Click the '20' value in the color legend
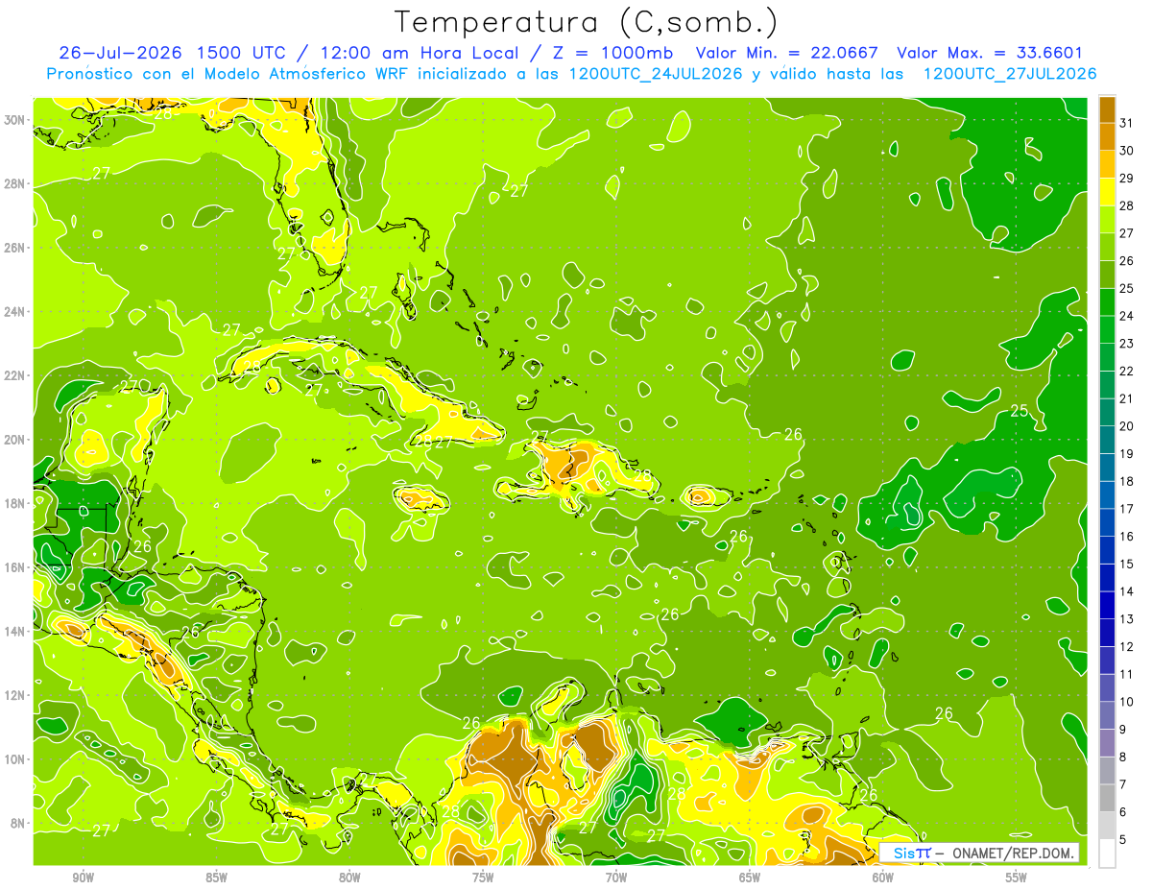This screenshot has height=890, width=1152. [1126, 425]
